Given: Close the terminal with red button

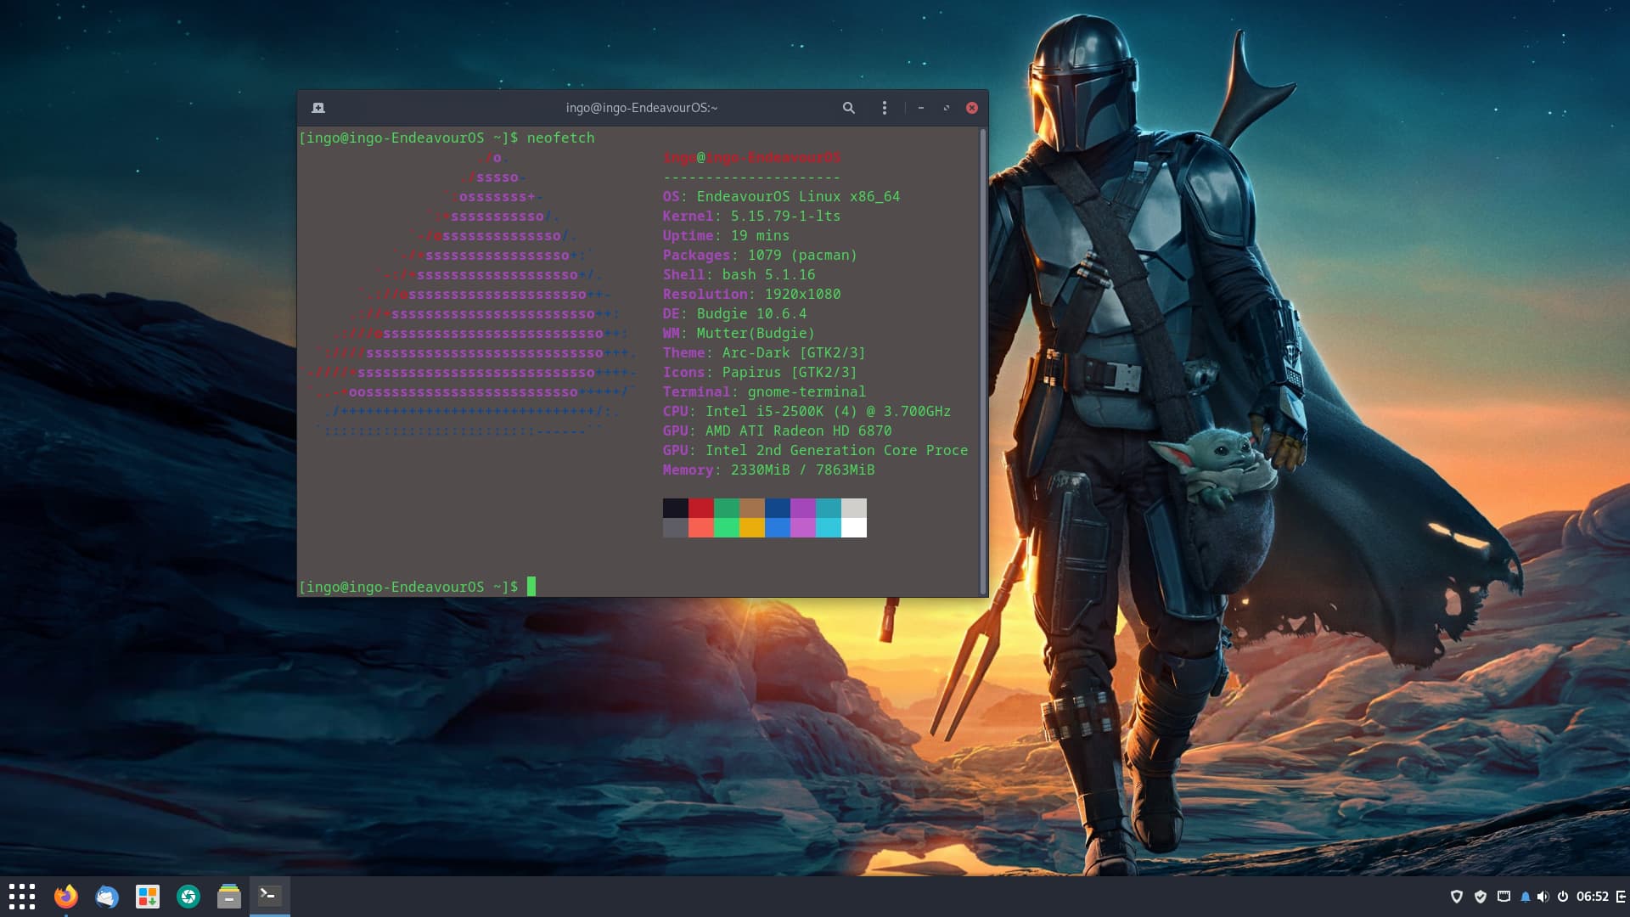Looking at the screenshot, I should [972, 108].
